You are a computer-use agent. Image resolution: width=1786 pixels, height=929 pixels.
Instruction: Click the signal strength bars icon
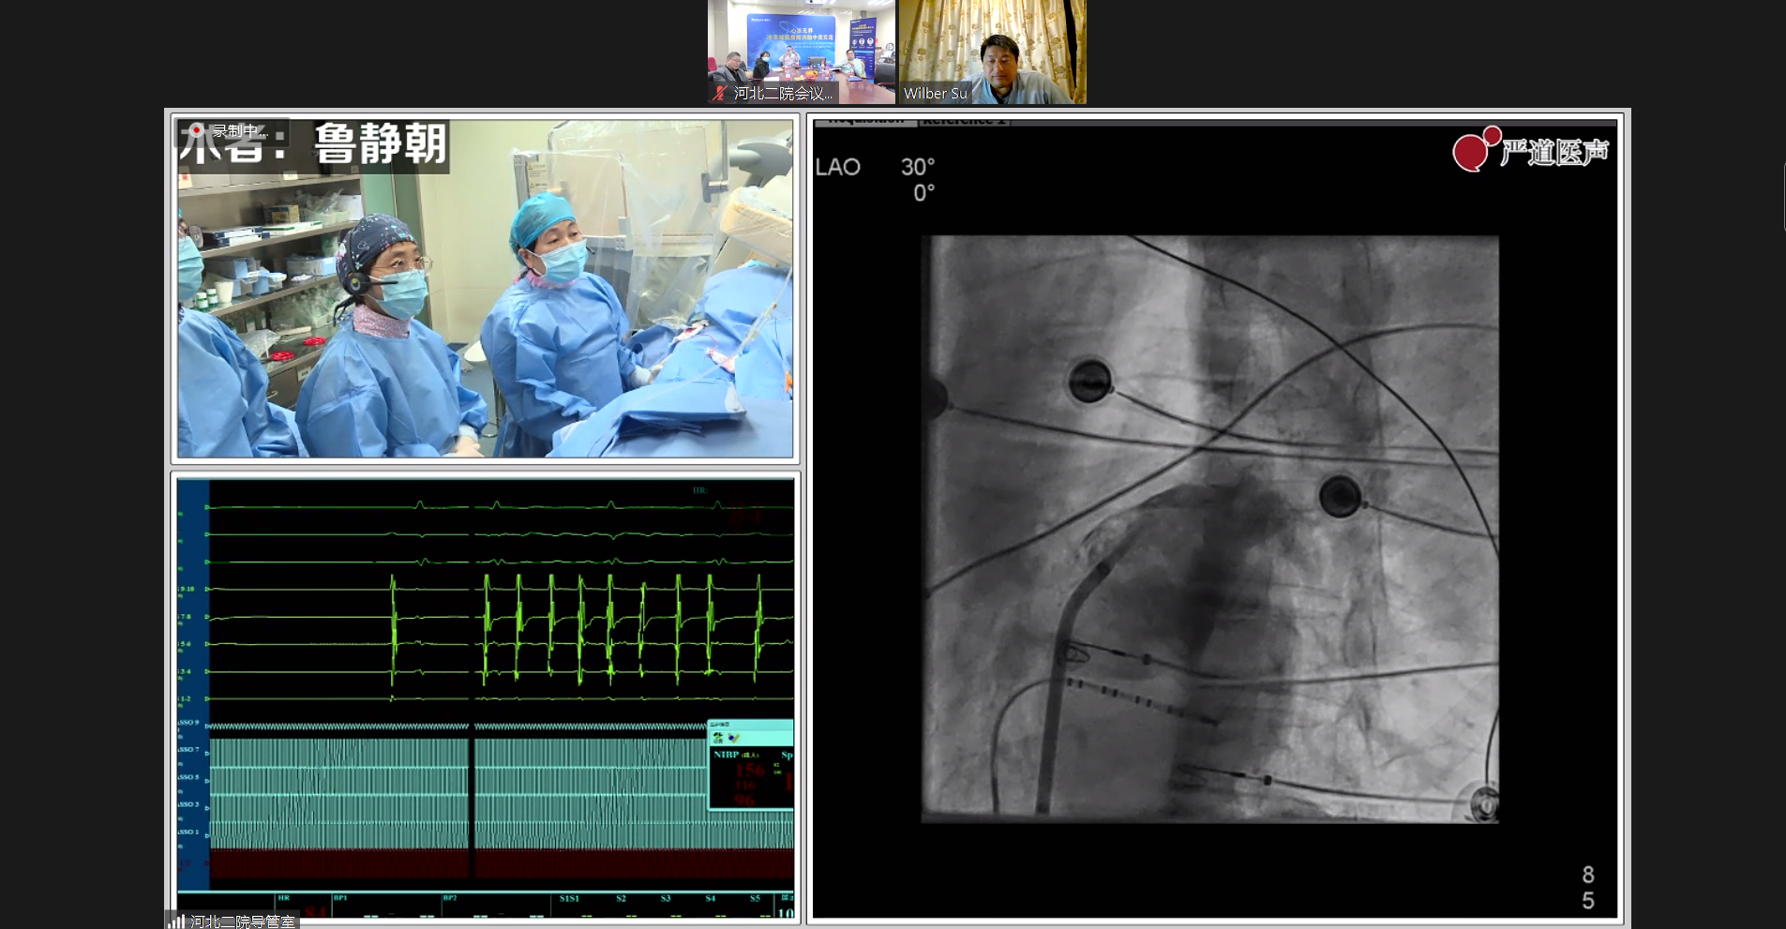coord(176,922)
